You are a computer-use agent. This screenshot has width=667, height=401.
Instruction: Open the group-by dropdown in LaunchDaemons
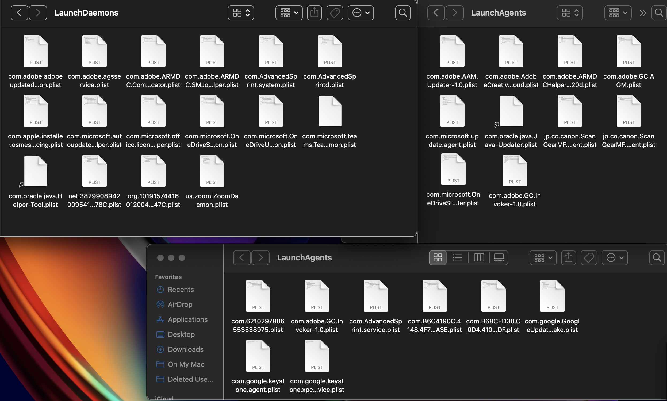(x=289, y=13)
